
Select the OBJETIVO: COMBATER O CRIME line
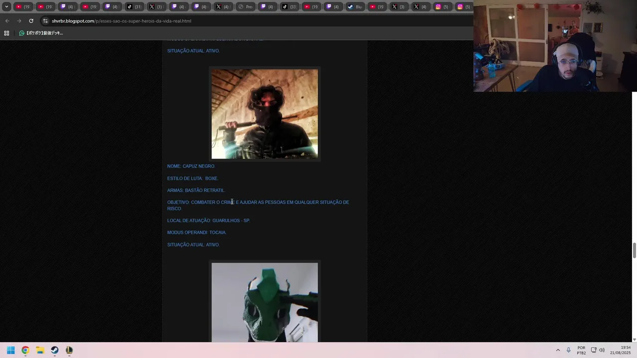(258, 205)
